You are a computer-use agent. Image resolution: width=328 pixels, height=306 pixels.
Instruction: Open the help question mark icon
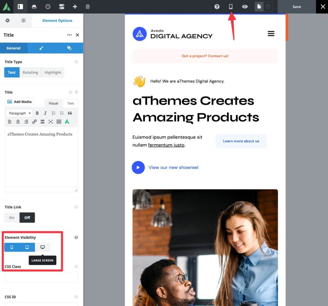(x=217, y=7)
